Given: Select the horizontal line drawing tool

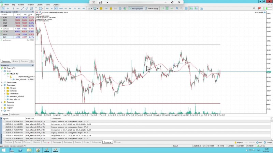Looking at the screenshot, I should (x=18, y=8).
